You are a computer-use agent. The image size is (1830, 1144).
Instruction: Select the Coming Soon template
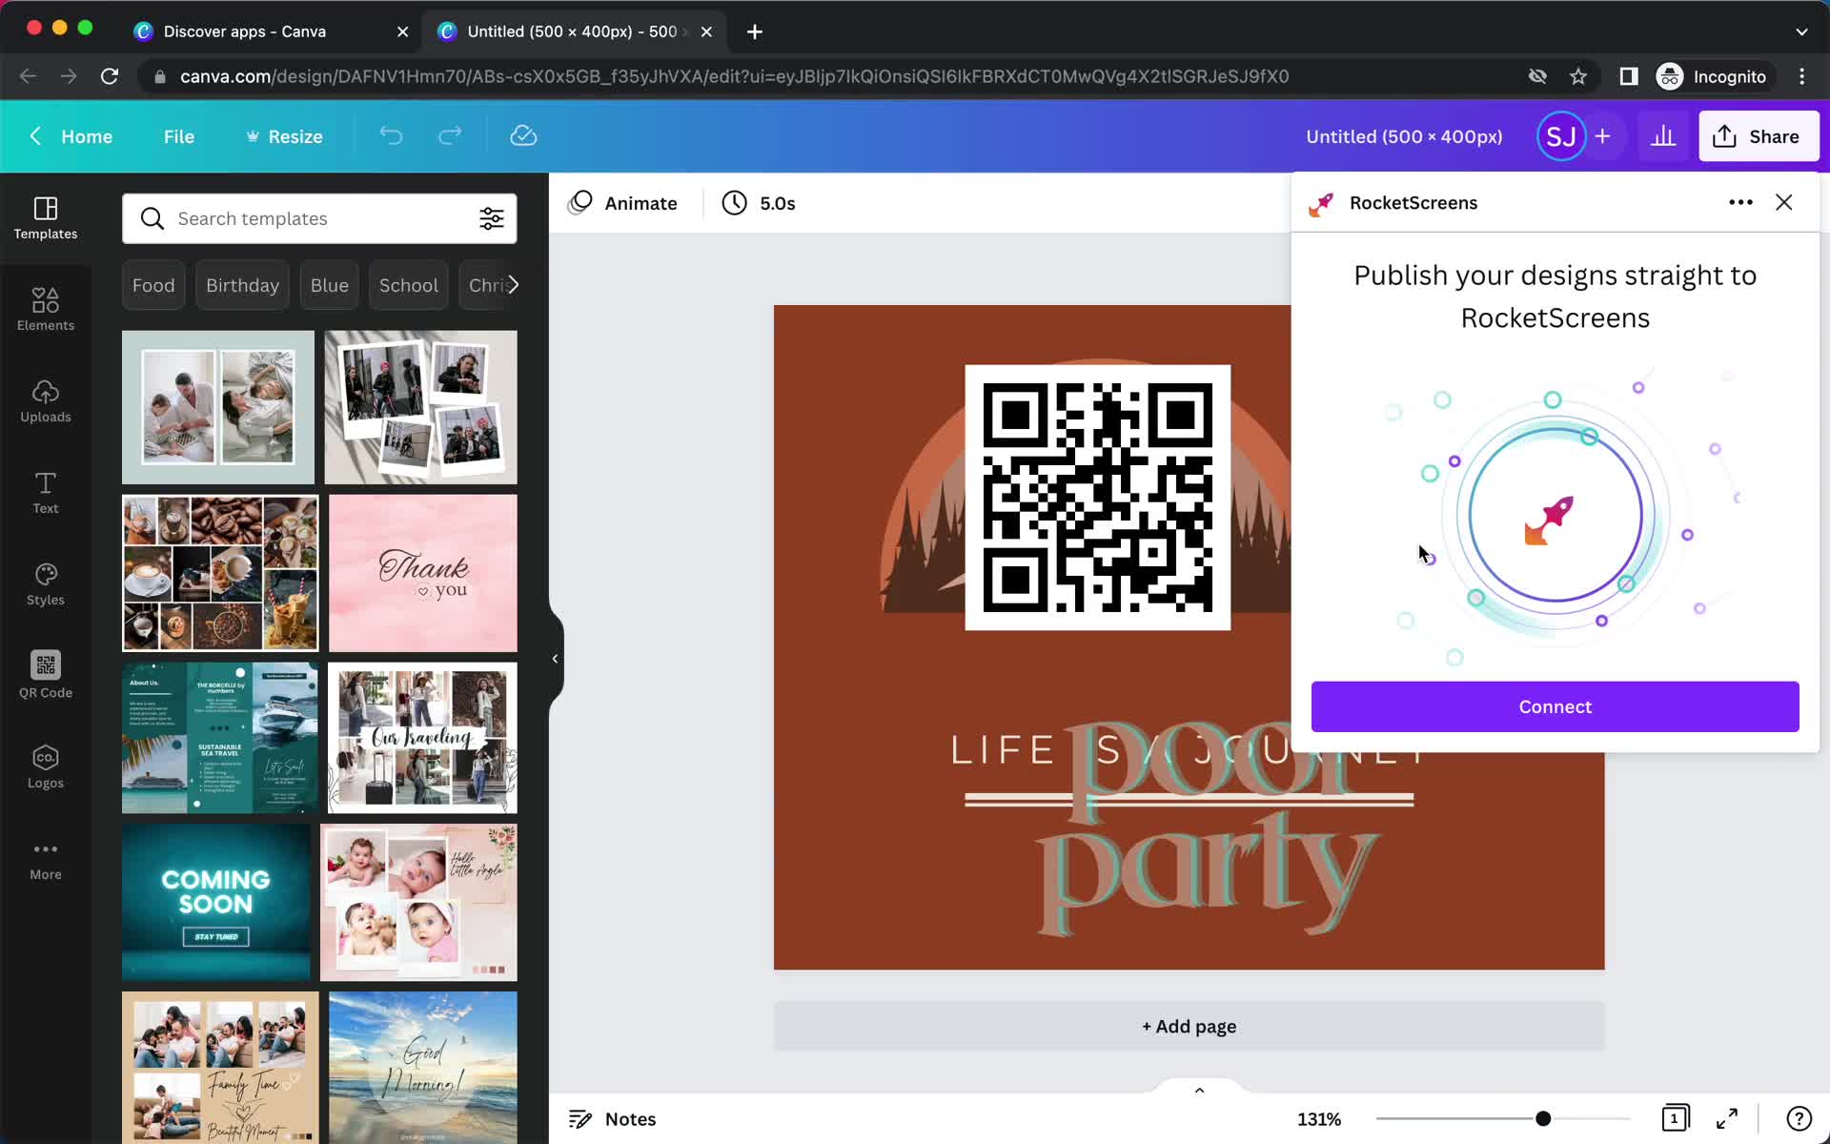(x=216, y=902)
